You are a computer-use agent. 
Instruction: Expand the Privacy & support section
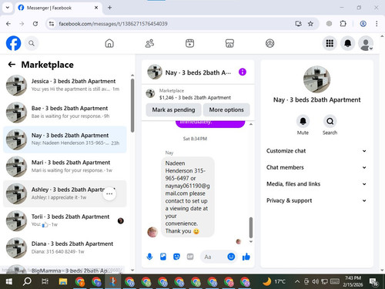[x=316, y=200]
